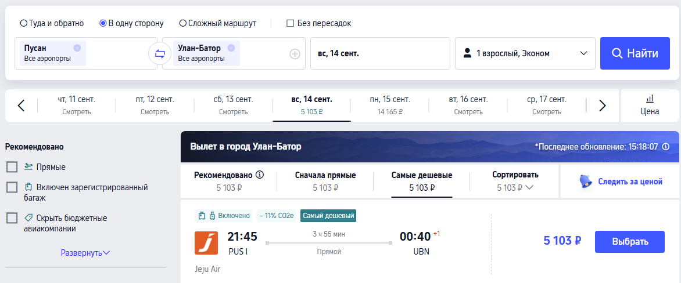Check Скрыть бюджетные авиакомпании filter
Image resolution: width=681 pixels, height=283 pixels.
click(x=12, y=218)
